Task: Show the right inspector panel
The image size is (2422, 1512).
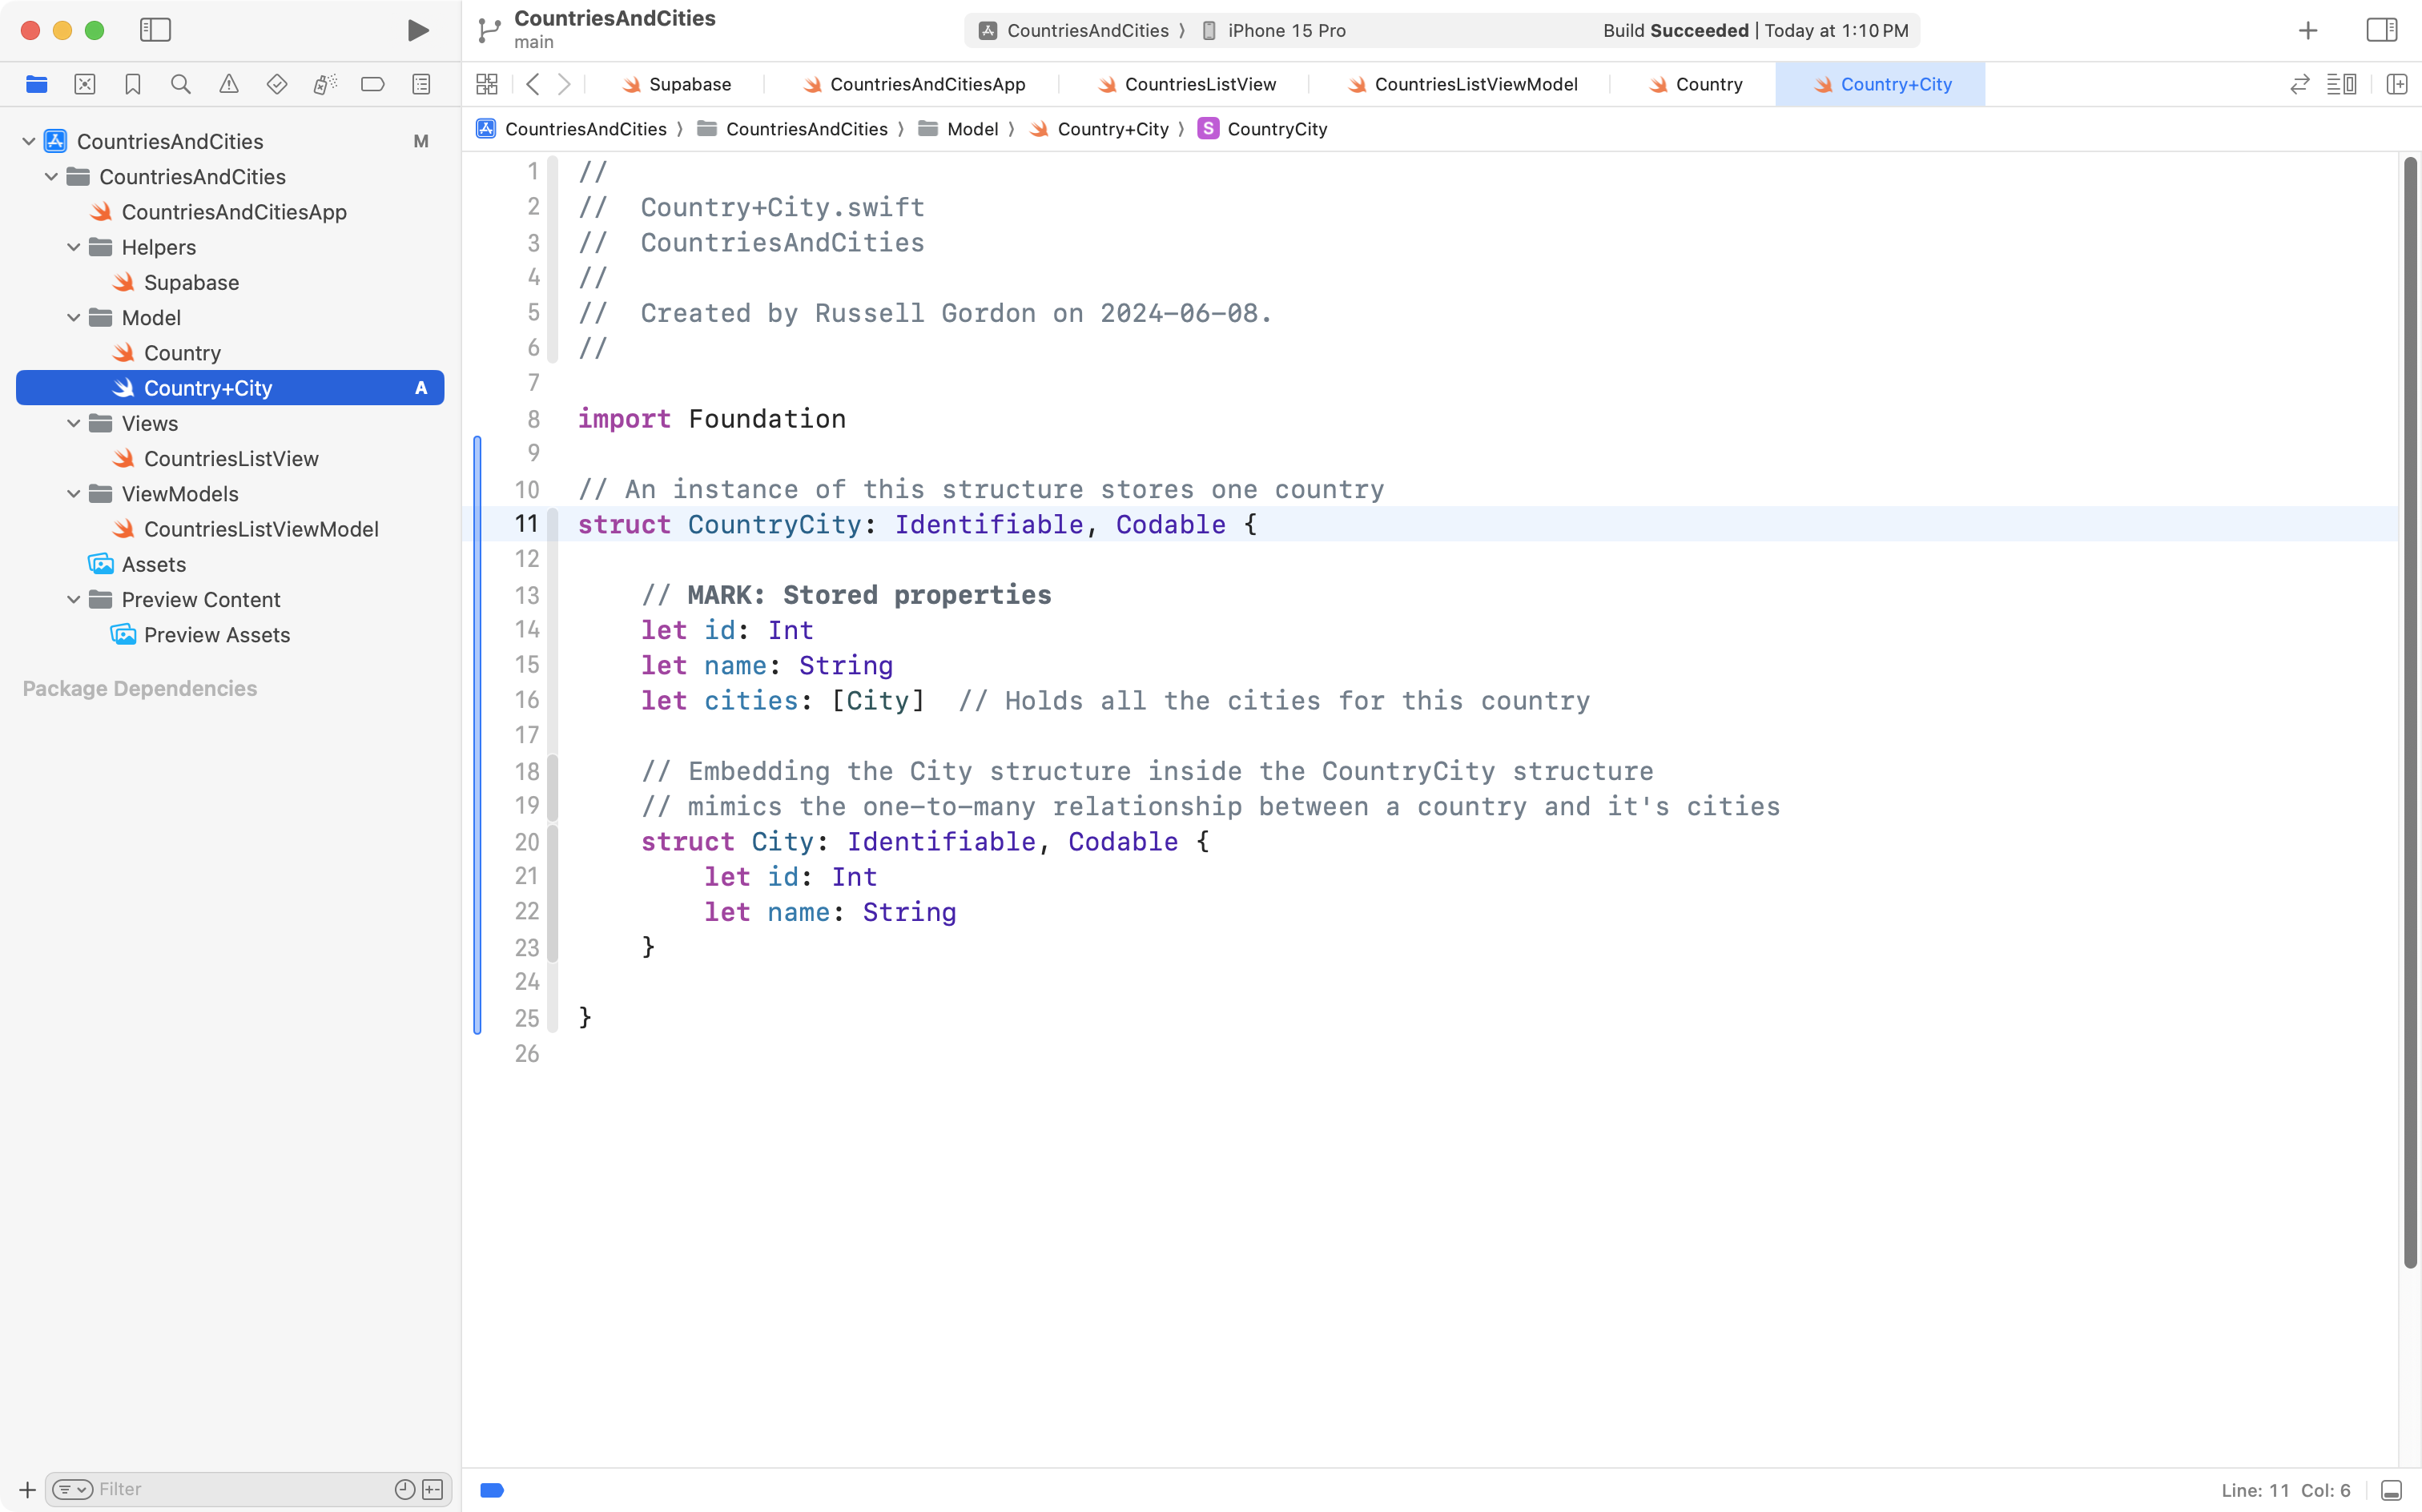Action: click(2381, 30)
